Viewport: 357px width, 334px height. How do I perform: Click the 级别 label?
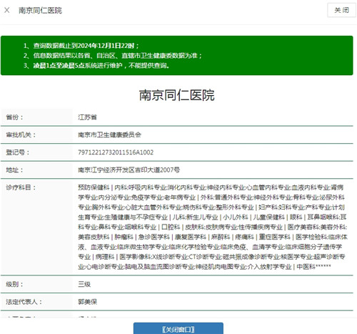14,284
